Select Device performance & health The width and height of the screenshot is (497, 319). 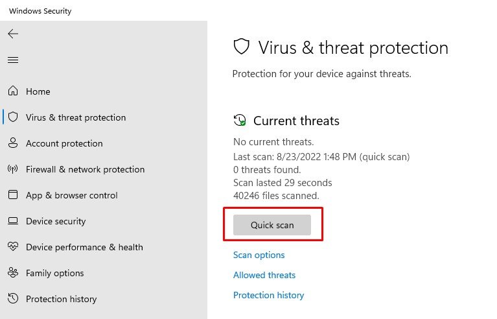click(84, 247)
